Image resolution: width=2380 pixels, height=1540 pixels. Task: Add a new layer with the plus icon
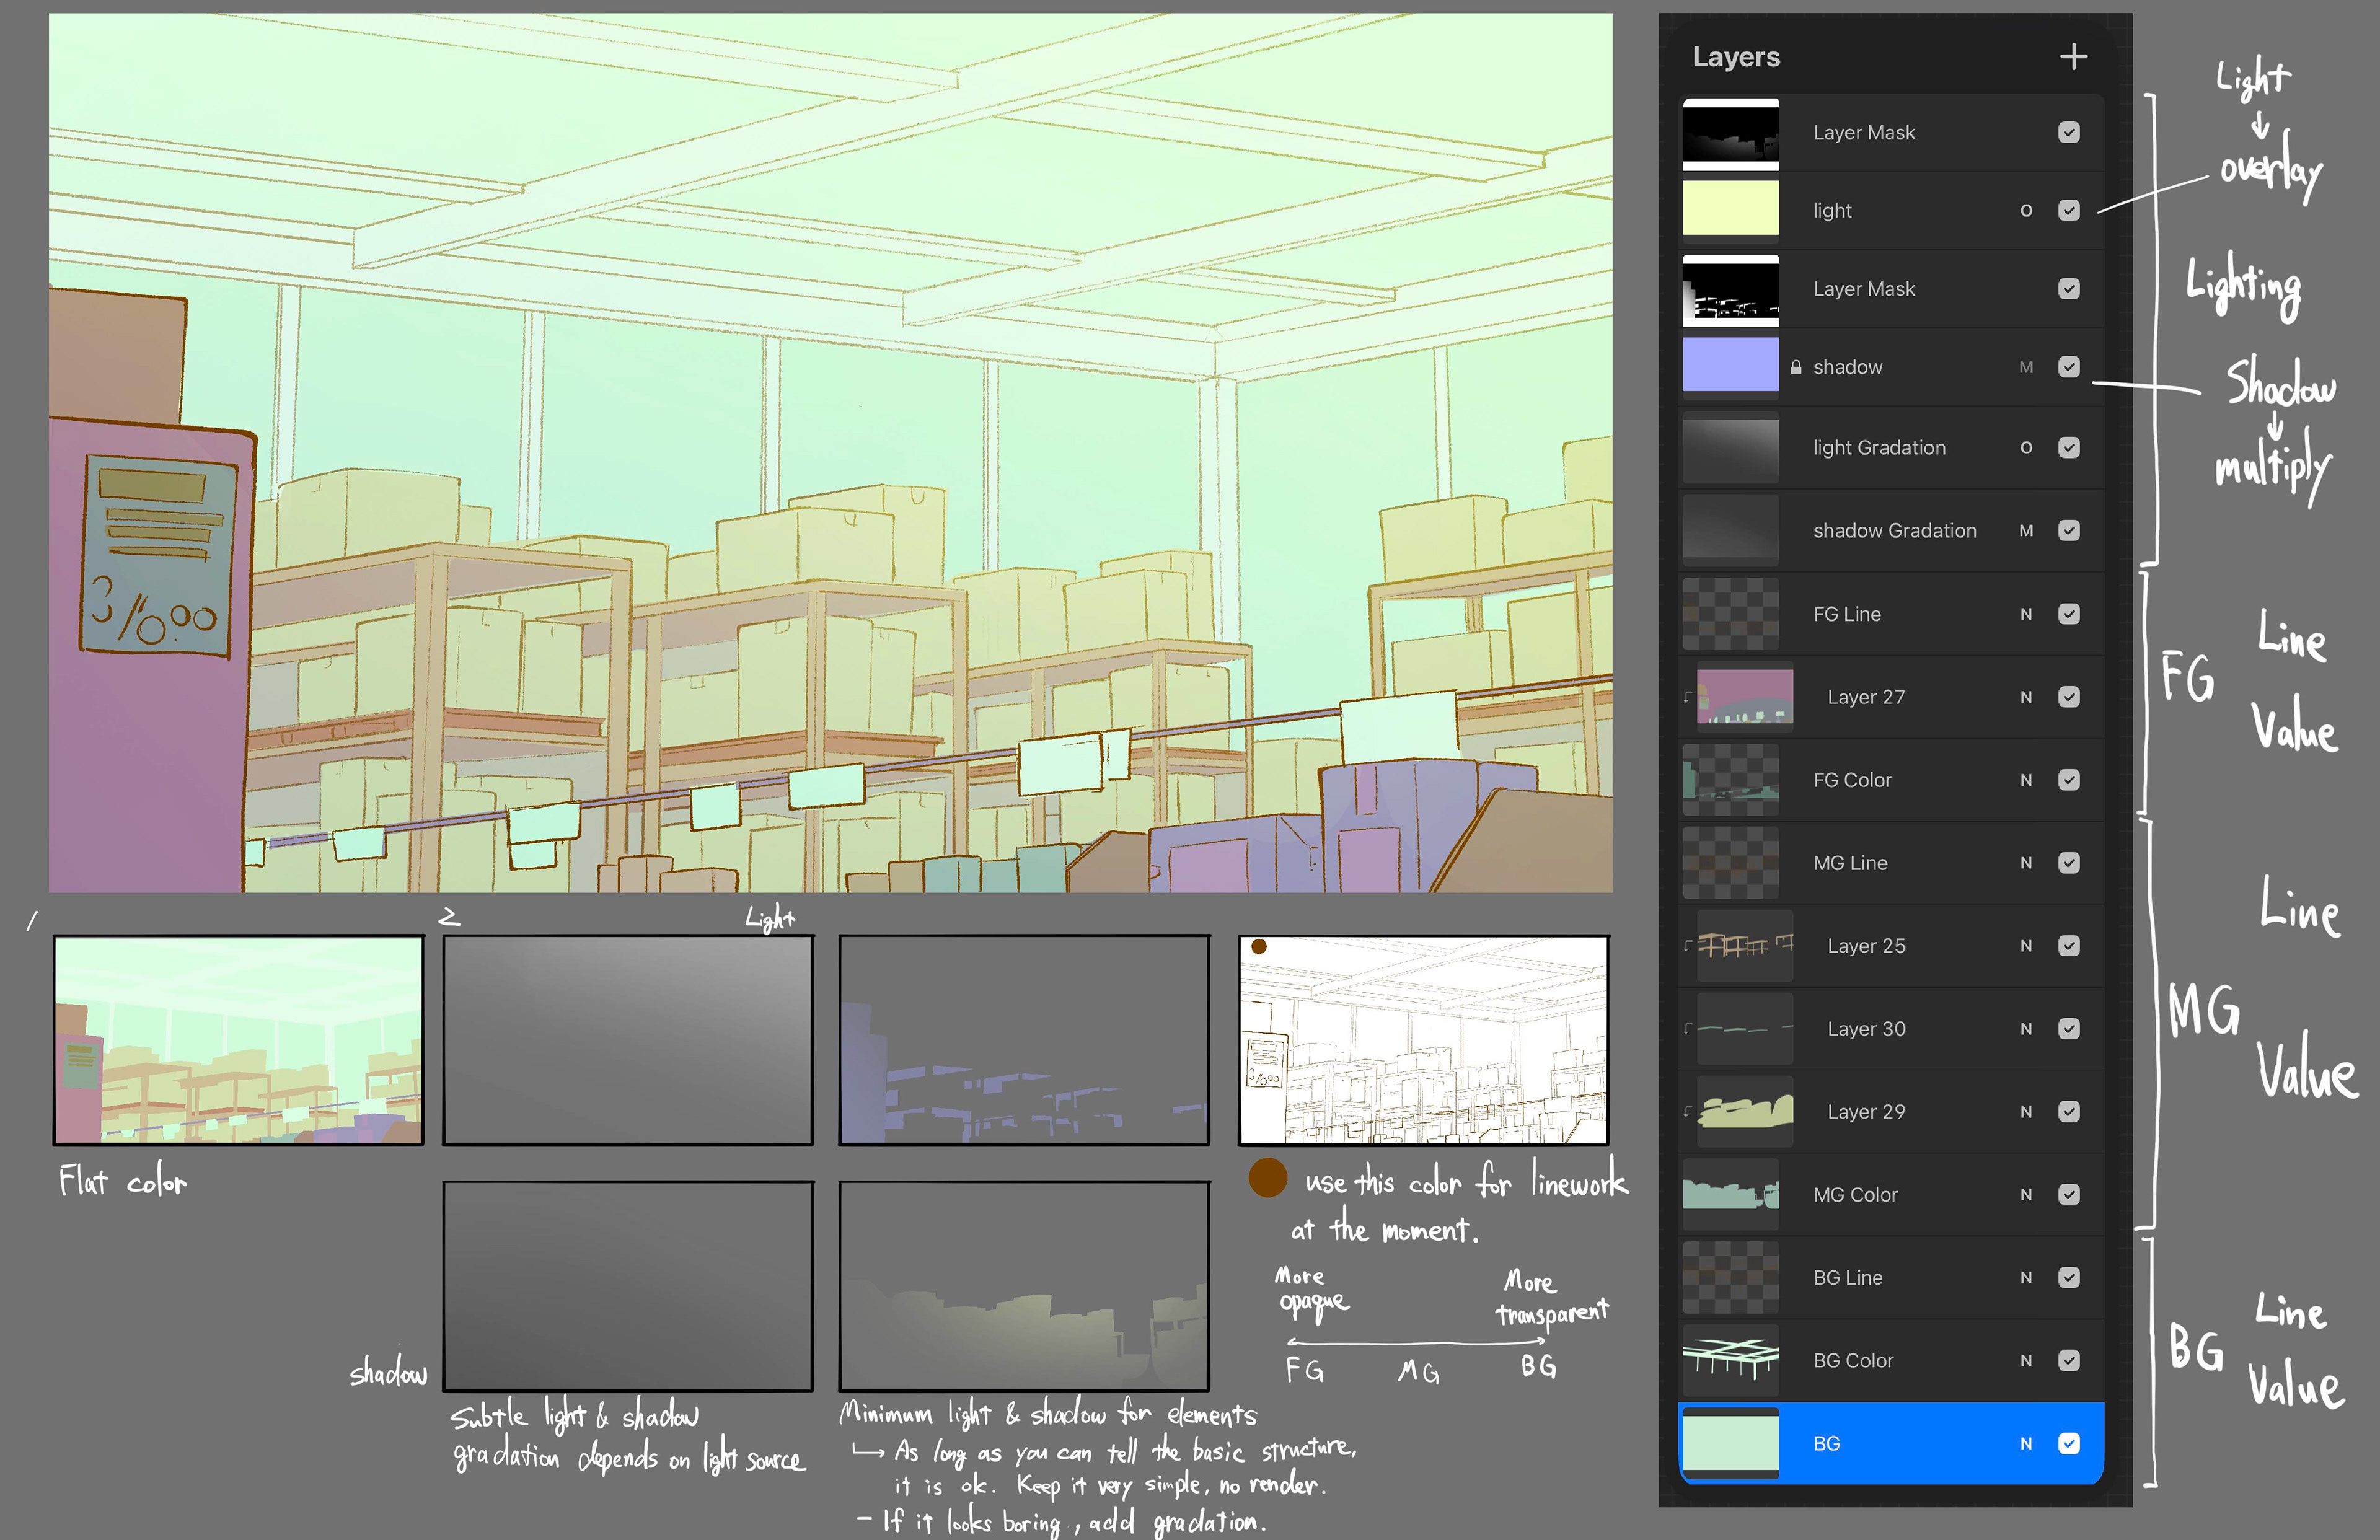[x=2073, y=57]
